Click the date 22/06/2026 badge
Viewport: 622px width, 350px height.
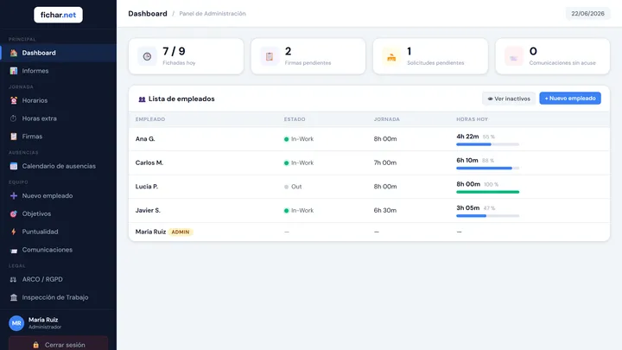tap(588, 14)
